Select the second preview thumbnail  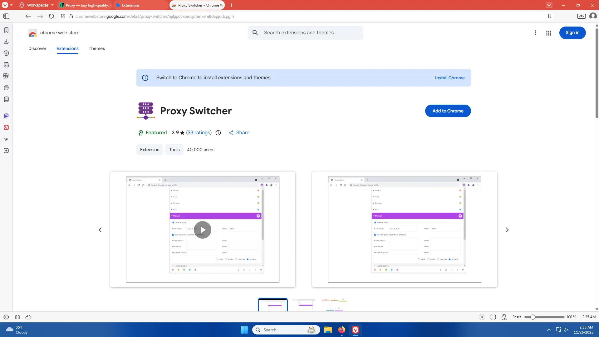pos(304,305)
